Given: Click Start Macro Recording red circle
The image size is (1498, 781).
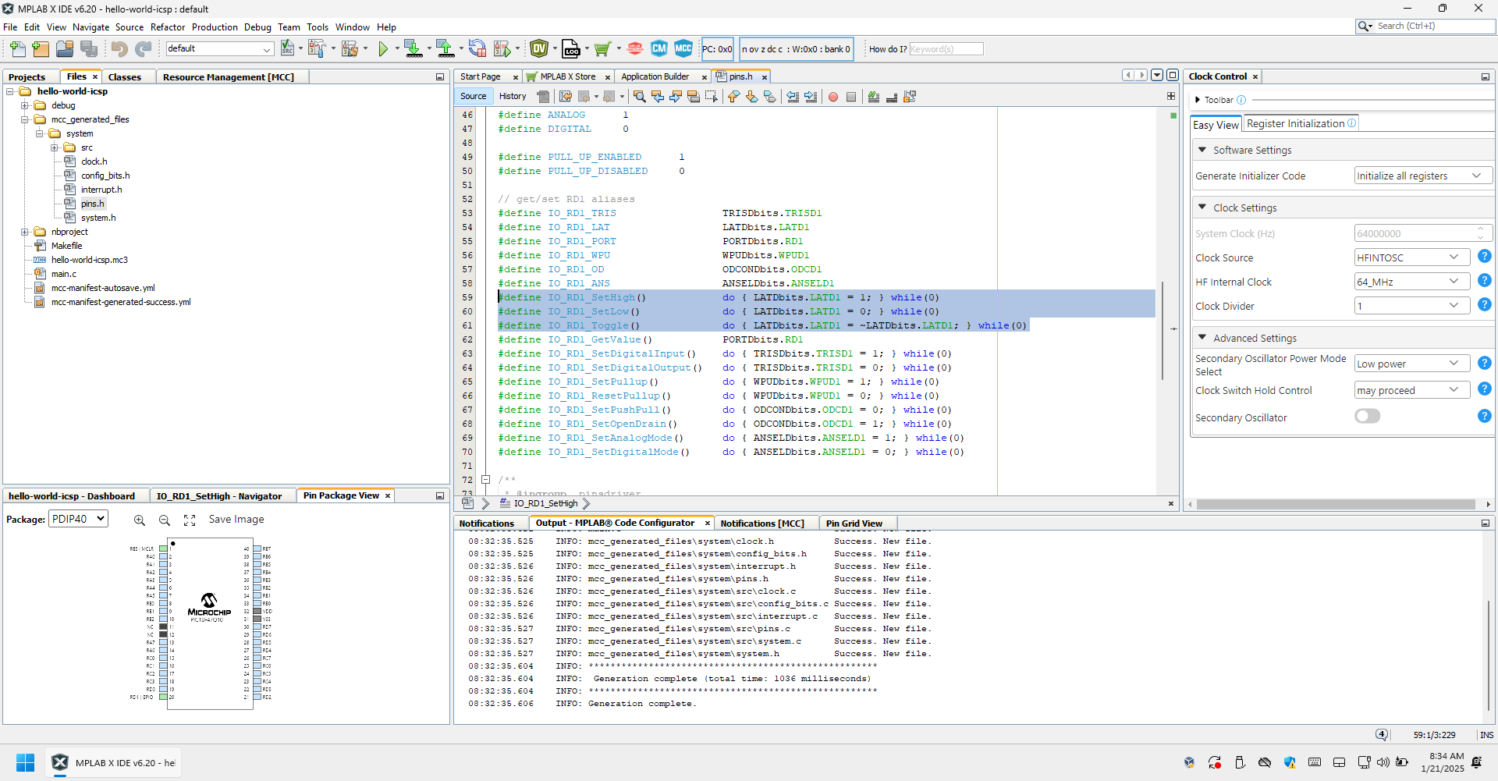Looking at the screenshot, I should point(833,97).
